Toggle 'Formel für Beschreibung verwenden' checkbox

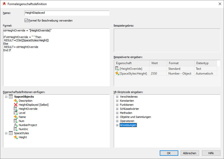click(x=26, y=21)
